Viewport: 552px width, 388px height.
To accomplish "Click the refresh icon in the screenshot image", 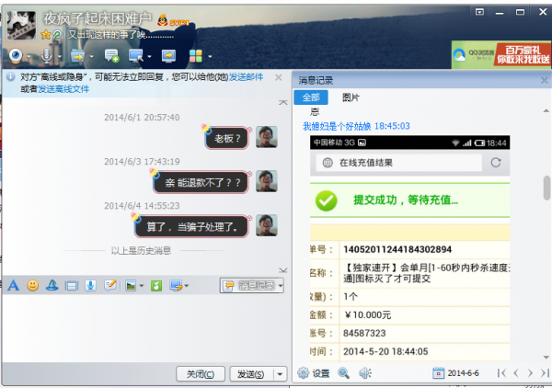I will click(x=496, y=163).
